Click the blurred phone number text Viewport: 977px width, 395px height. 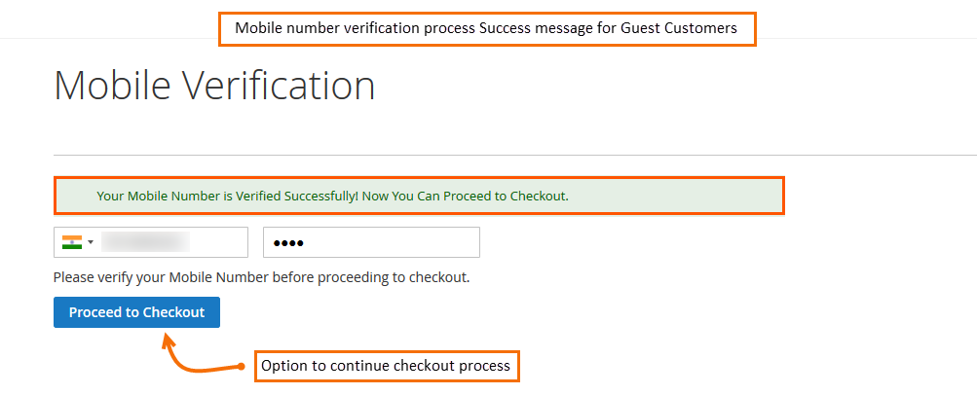(146, 242)
